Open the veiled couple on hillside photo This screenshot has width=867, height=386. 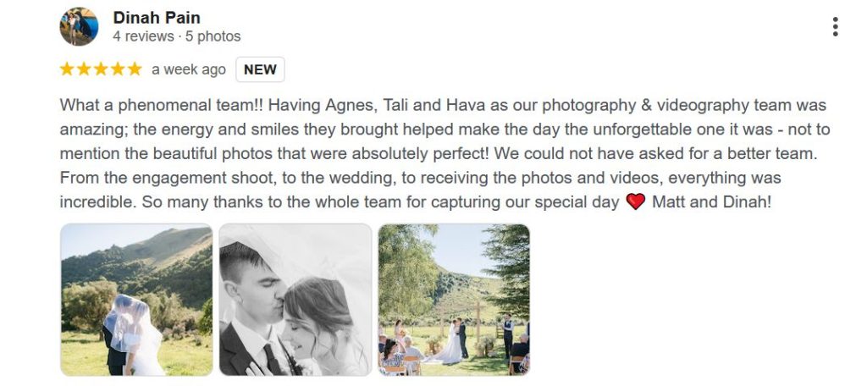[x=136, y=299]
